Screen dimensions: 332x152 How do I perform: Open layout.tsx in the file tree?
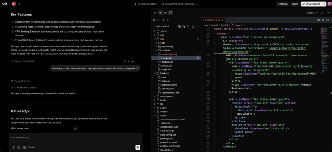point(176,65)
